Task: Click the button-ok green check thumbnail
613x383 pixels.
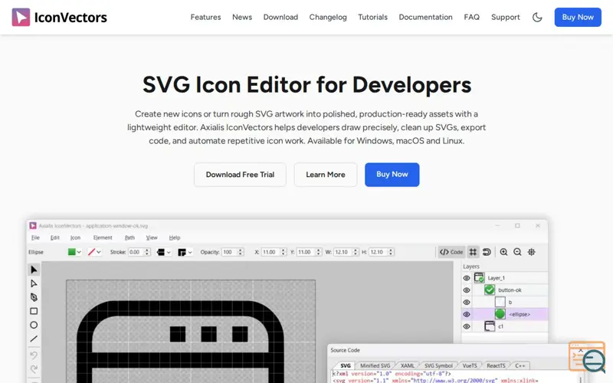Action: [x=490, y=290]
